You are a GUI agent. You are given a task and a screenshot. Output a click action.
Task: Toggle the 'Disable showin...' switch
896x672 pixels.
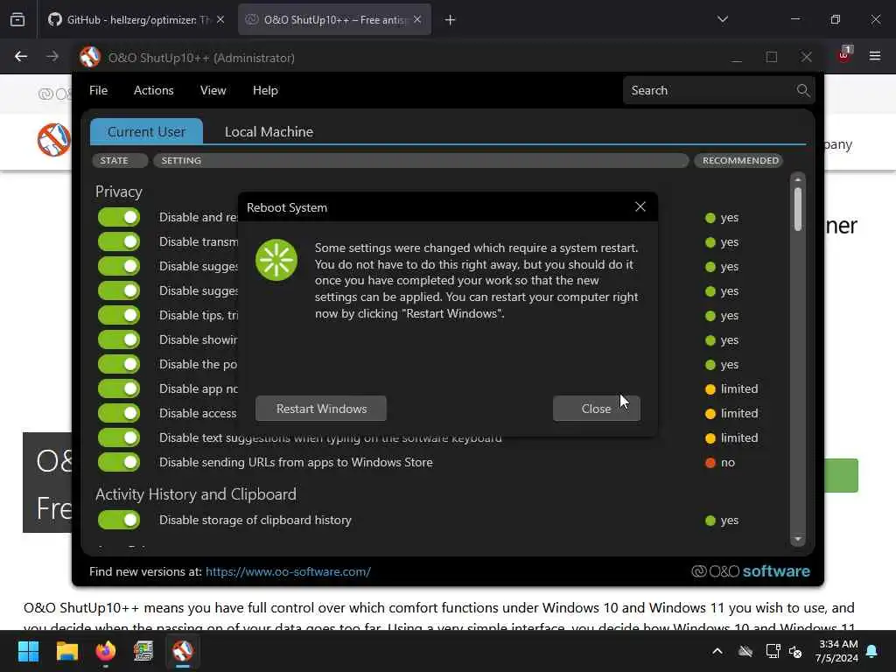(x=119, y=339)
